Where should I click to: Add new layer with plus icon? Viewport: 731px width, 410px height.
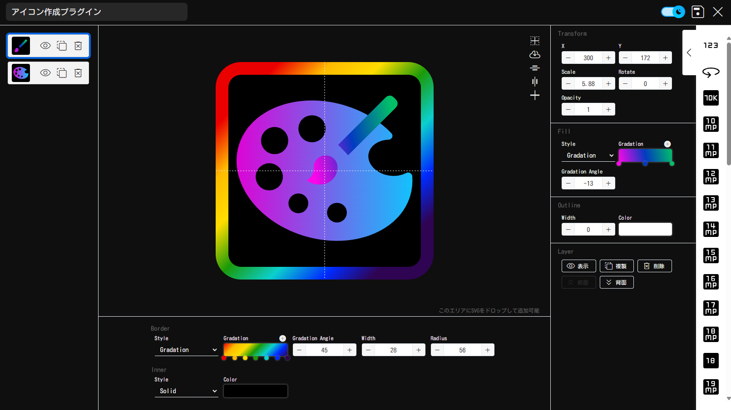click(x=535, y=95)
